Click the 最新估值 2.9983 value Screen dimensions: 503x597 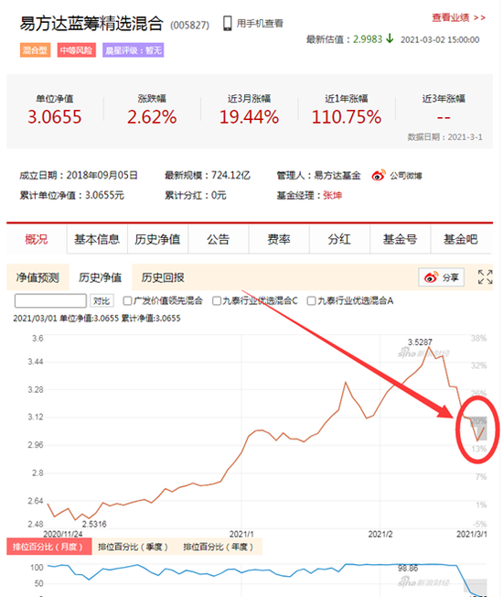(368, 39)
